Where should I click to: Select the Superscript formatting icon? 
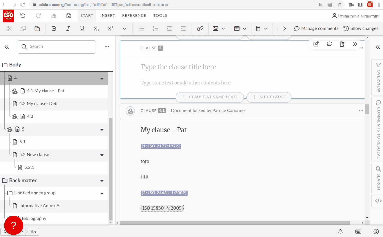(x=110, y=28)
